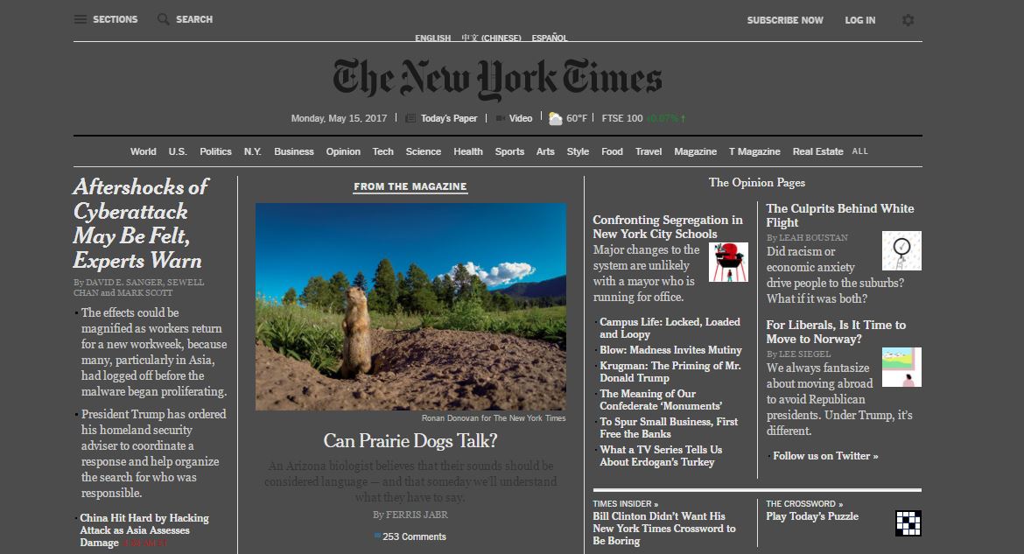The width and height of the screenshot is (1024, 554).
Task: Click the Subscribe Now button
Action: [x=785, y=19]
